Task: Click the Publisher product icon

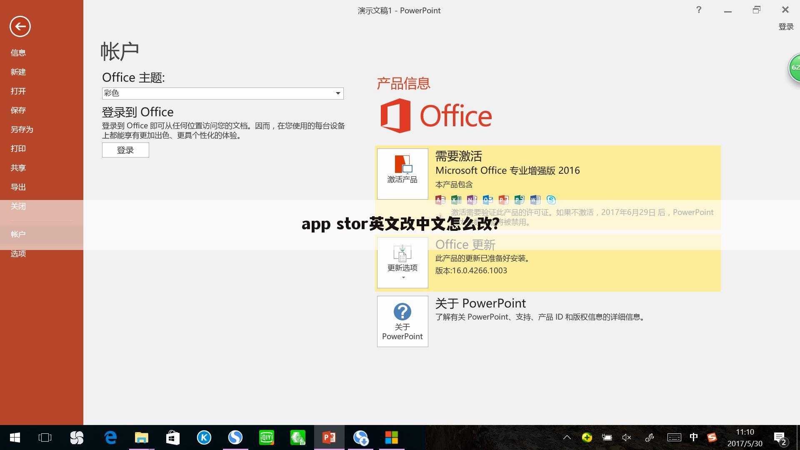Action: click(520, 200)
